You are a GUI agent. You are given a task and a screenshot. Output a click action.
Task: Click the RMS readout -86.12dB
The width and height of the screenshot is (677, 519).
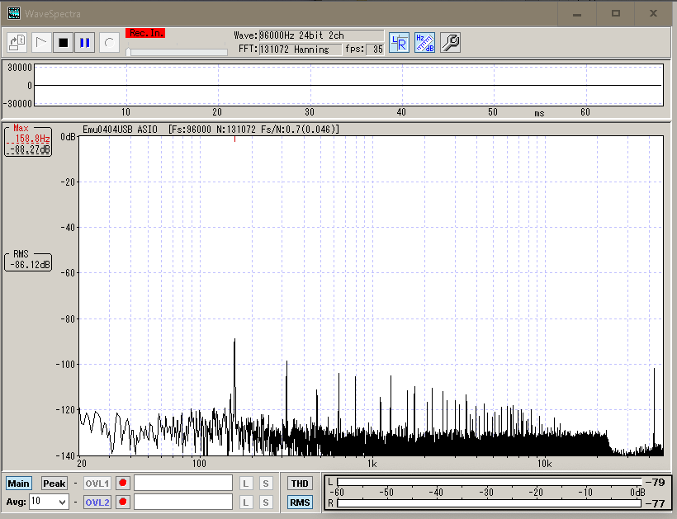coord(30,265)
